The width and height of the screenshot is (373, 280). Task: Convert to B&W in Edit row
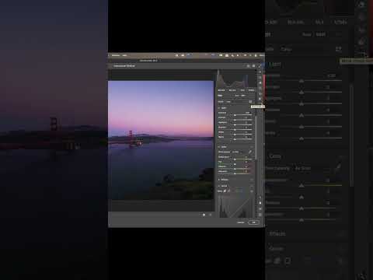click(x=243, y=96)
